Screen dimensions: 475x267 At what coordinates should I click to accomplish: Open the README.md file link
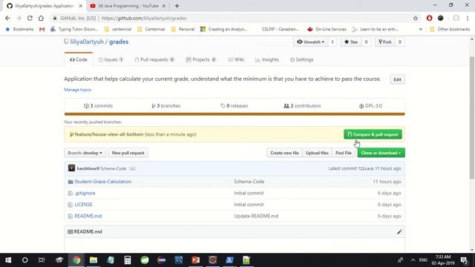tap(88, 216)
